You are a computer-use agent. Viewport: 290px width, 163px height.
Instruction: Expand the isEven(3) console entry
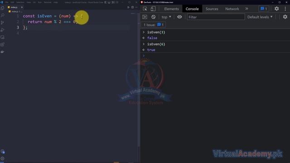tap(144, 32)
